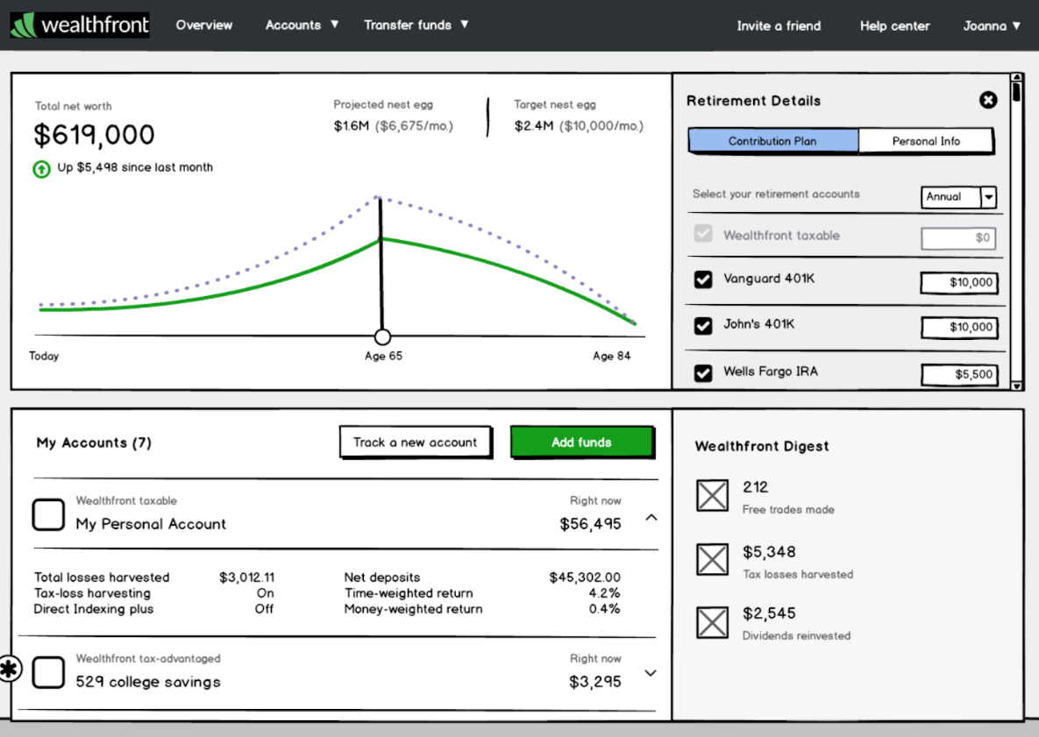Open the Transfer funds dropdown menu
Viewport: 1039px width, 737px height.
click(416, 25)
